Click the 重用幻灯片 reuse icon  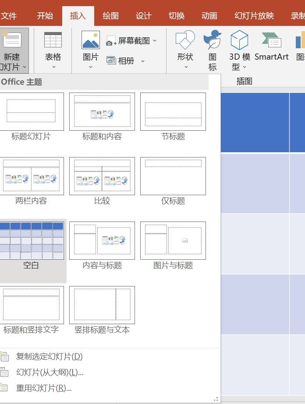[4, 388]
